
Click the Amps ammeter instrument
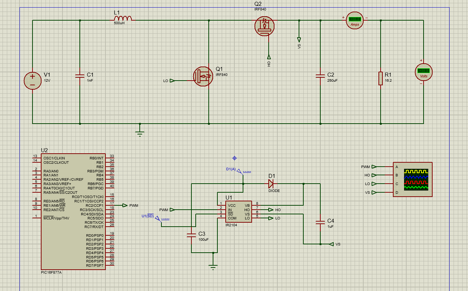[x=354, y=21]
